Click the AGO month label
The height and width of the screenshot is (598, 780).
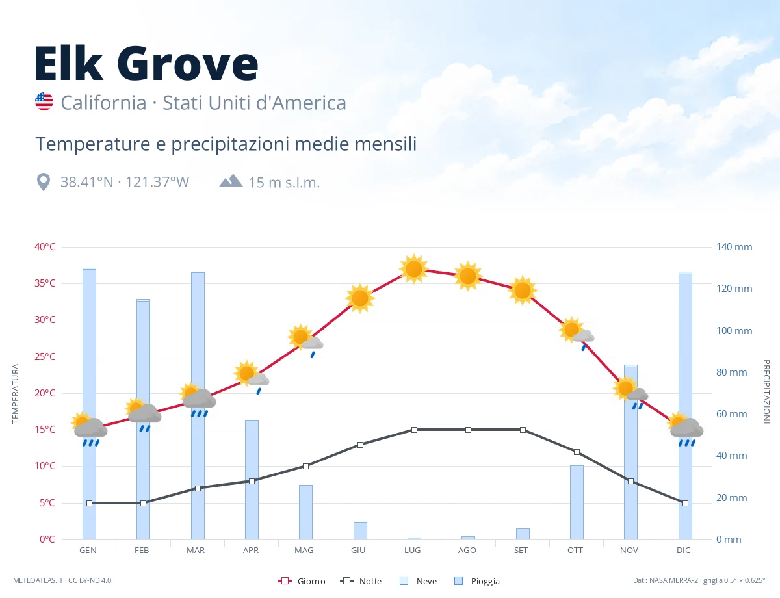tap(467, 550)
